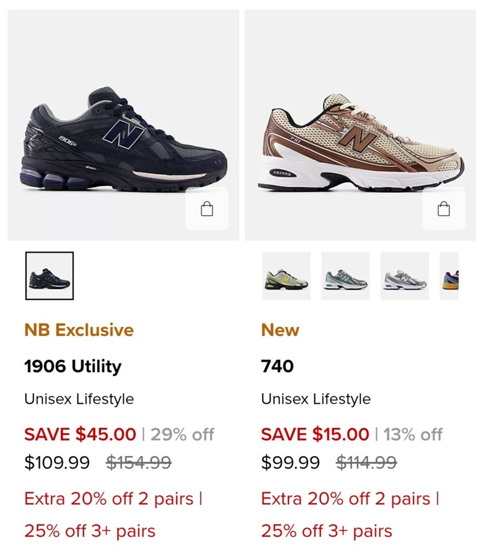This screenshot has width=484, height=560.
Task: Click the NB Exclusive label
Action: (79, 330)
